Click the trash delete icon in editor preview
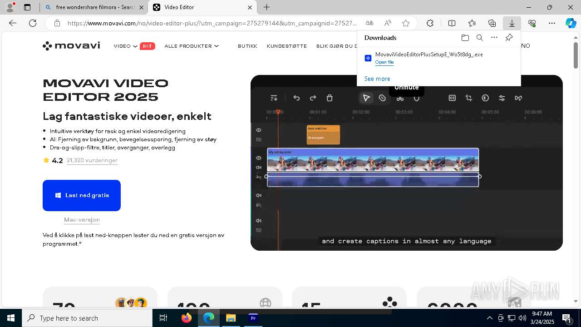Screen dimensions: 581x327 330,98
